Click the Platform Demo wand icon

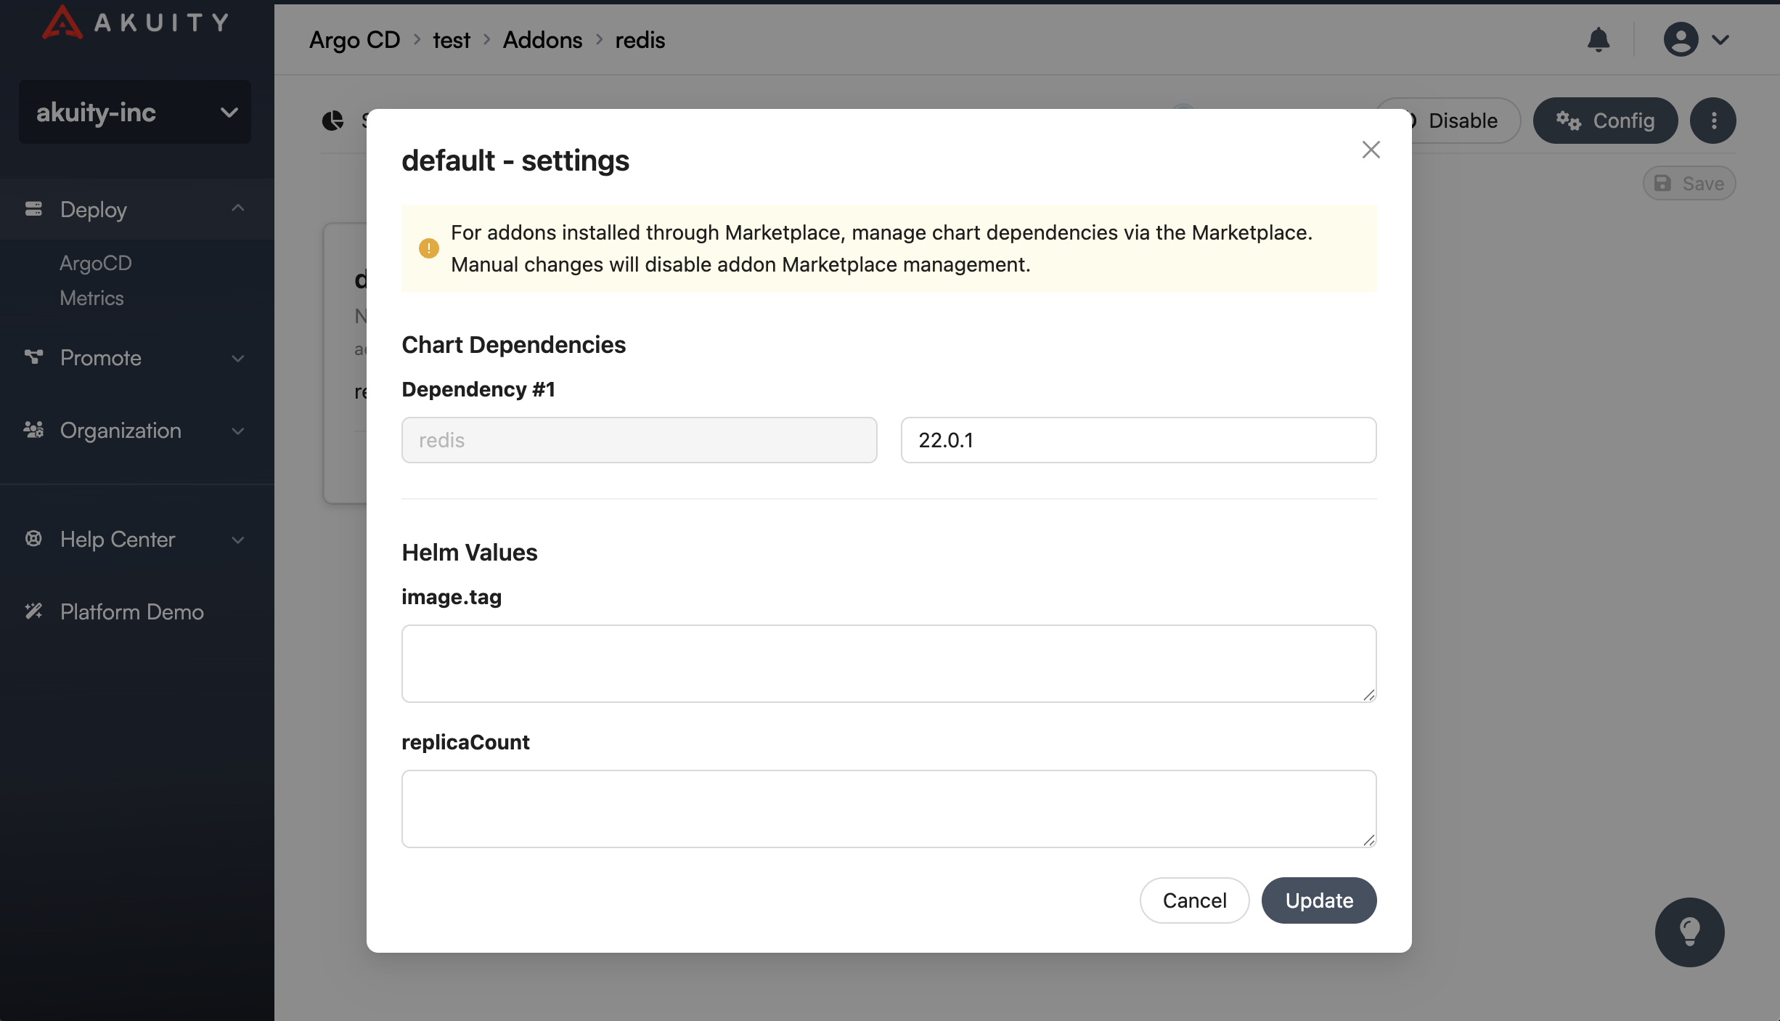tap(33, 611)
